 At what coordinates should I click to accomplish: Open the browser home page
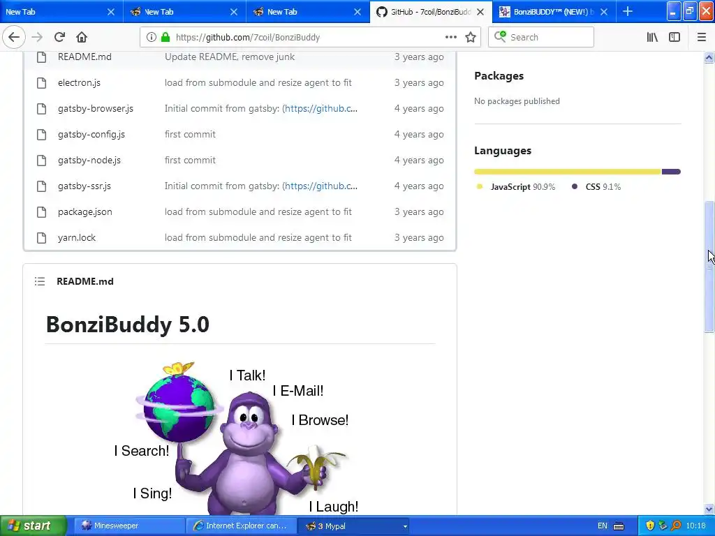82,37
